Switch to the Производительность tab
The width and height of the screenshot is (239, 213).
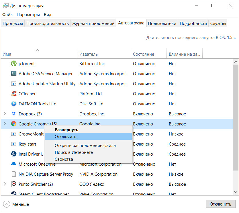click(48, 24)
